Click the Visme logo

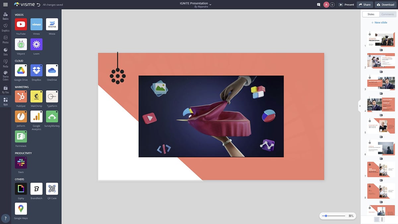click(24, 5)
